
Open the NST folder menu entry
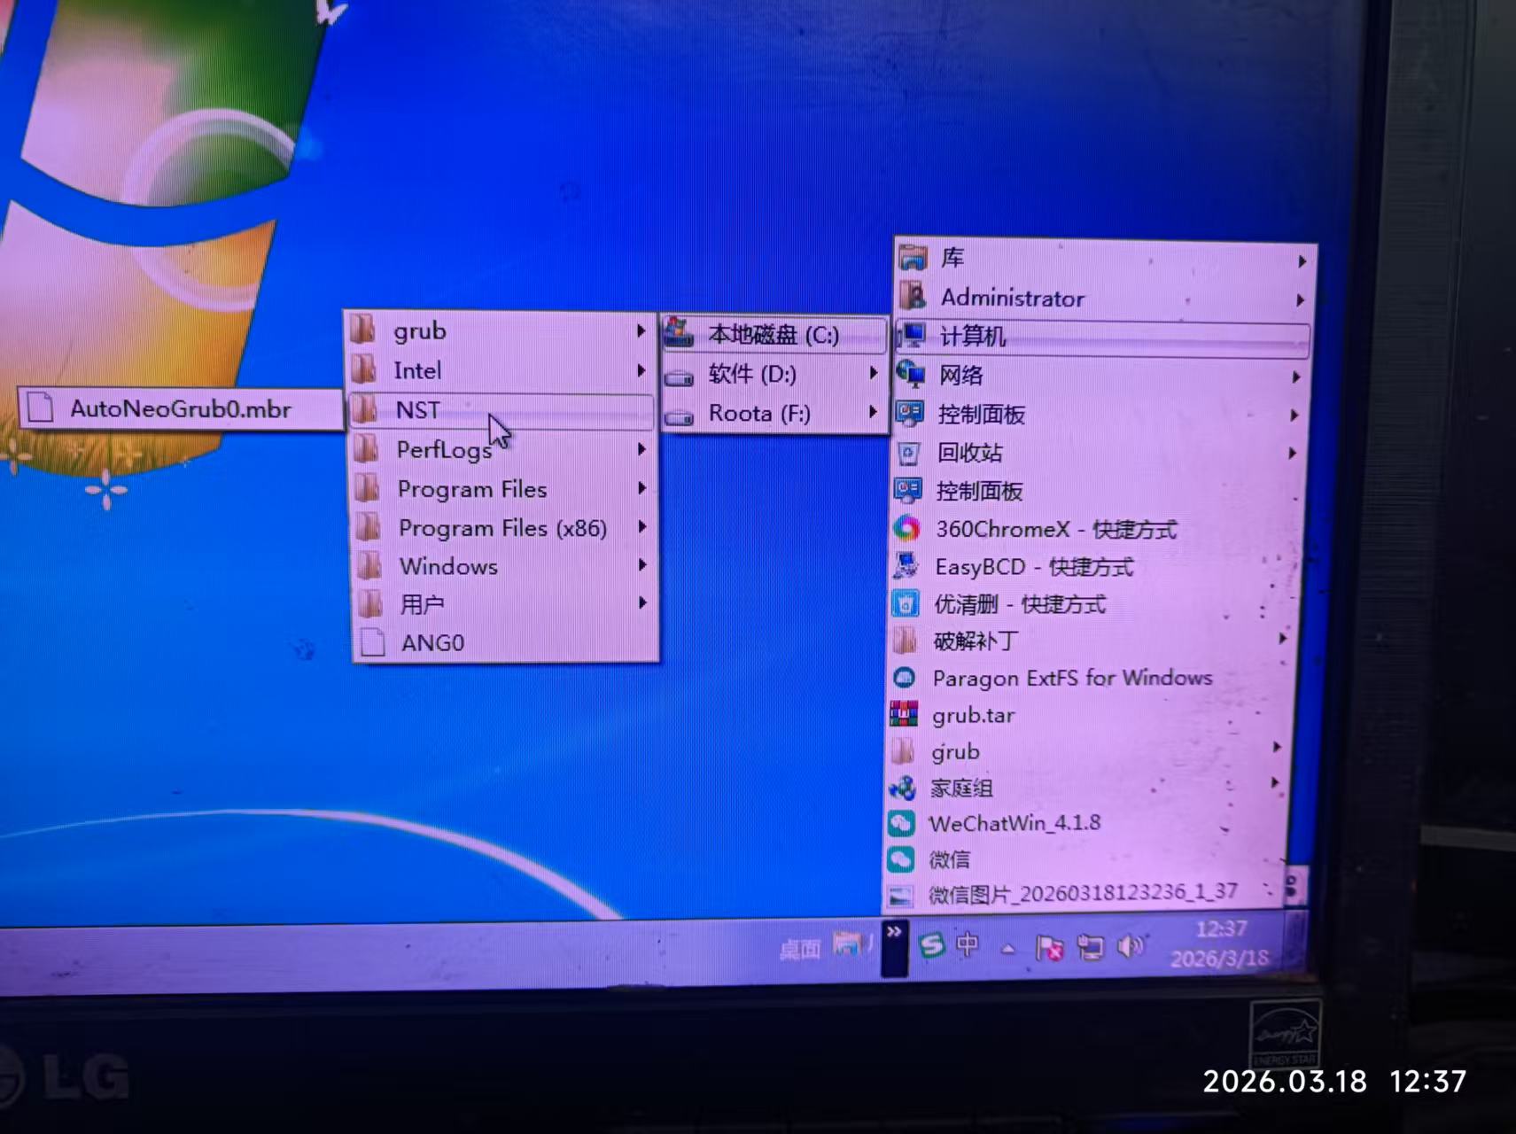coord(417,409)
